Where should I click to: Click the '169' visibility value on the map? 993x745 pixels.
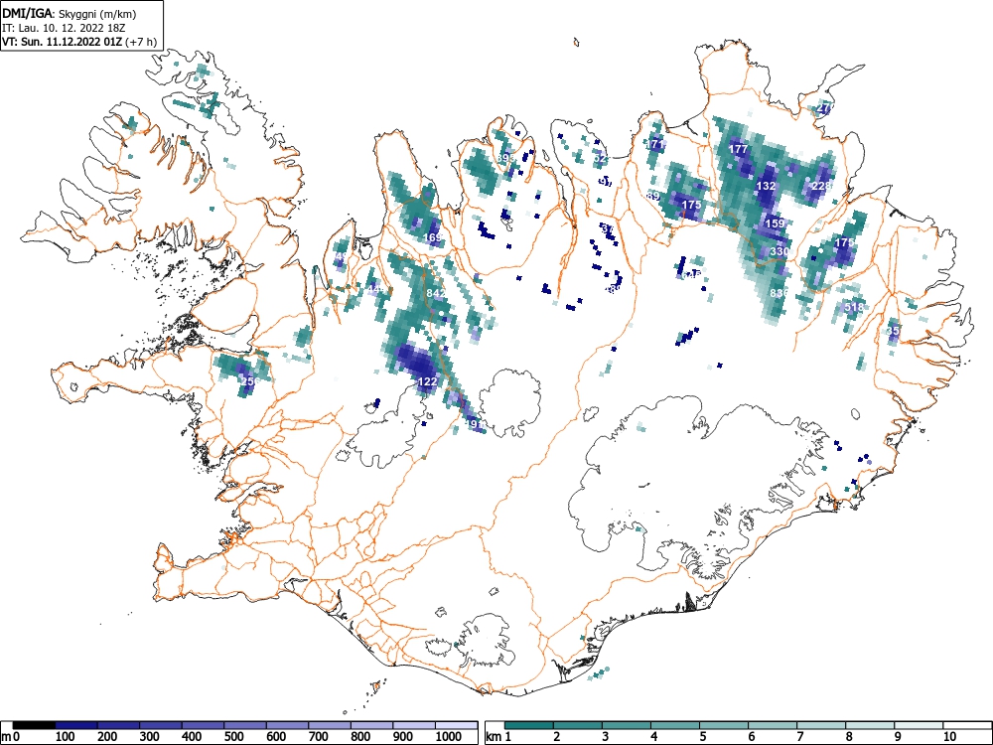click(x=433, y=238)
